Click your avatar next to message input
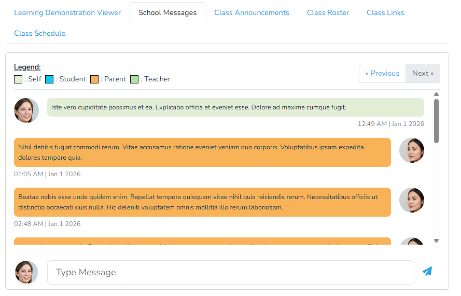The width and height of the screenshot is (461, 296). coord(26,272)
